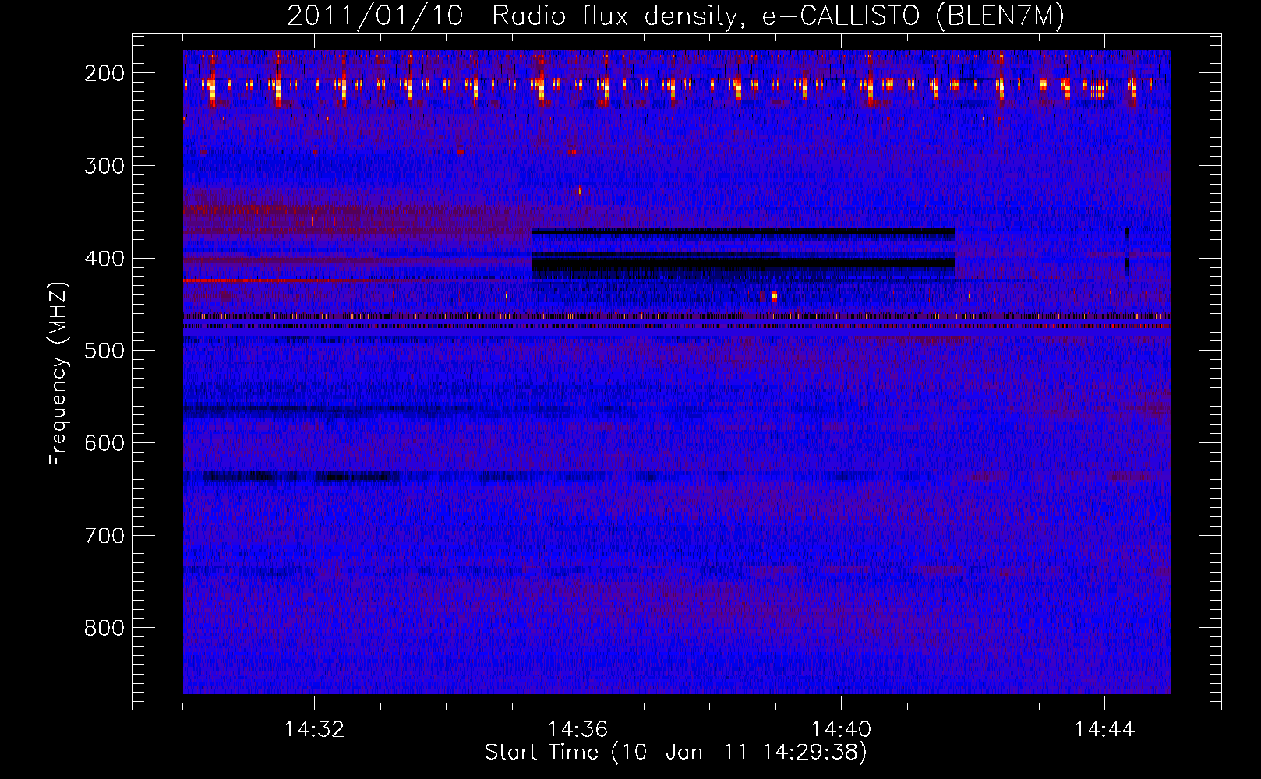Click the plot title '2011/01/10 Radio flux density'

click(x=676, y=16)
